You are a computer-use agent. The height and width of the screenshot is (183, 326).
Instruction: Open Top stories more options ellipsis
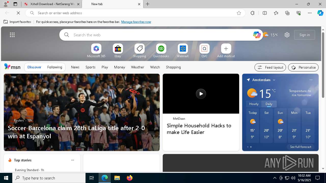(73, 160)
